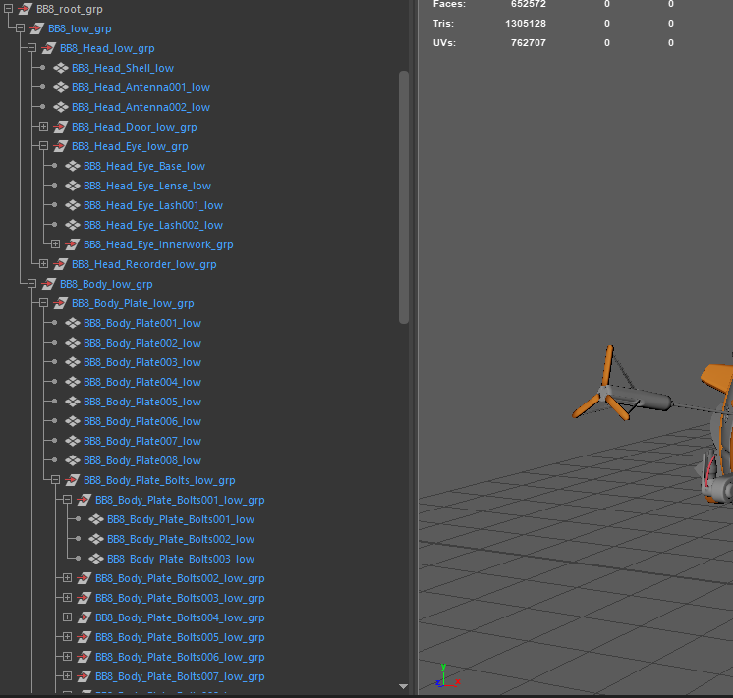
Task: Click mesh icon of BB8_Body_Plate004_low
Action: coord(73,382)
